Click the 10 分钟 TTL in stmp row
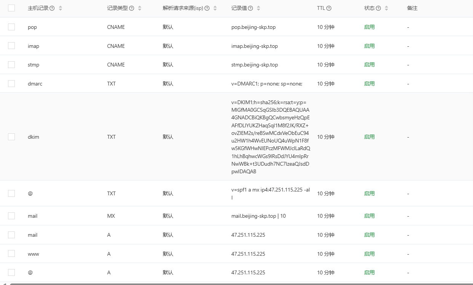Image resolution: width=473 pixels, height=285 pixels. [x=326, y=65]
